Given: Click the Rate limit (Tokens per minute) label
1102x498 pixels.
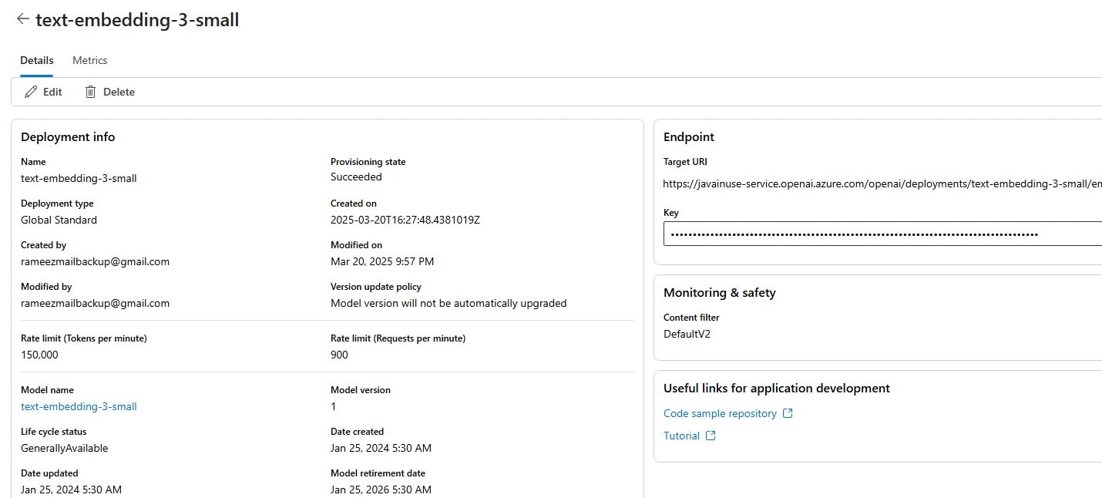Looking at the screenshot, I should pyautogui.click(x=84, y=338).
